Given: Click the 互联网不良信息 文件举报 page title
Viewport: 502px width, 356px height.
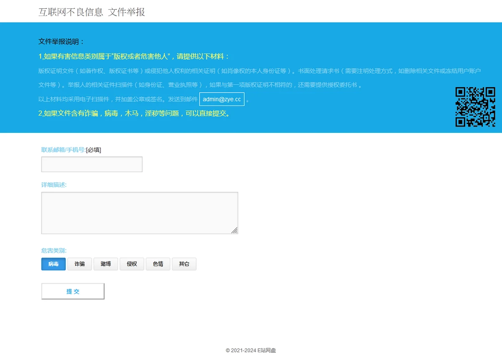Looking at the screenshot, I should pyautogui.click(x=92, y=12).
